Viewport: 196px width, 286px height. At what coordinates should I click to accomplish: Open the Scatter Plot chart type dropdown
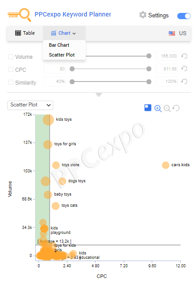(x=30, y=105)
